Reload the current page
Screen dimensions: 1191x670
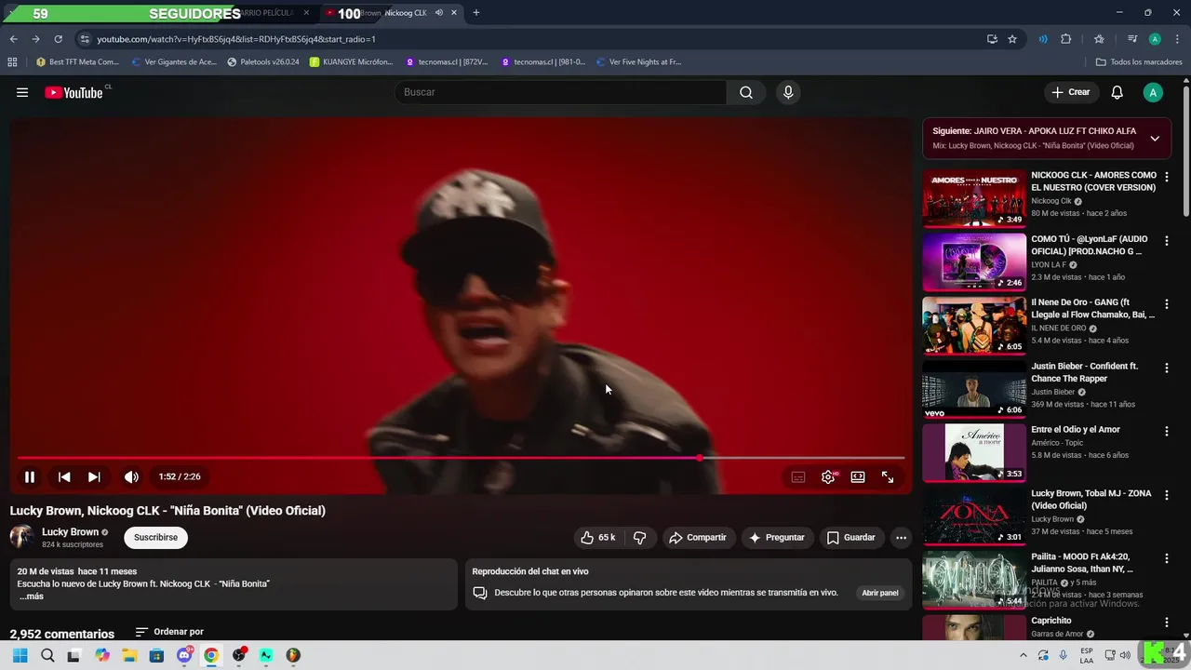(x=58, y=39)
